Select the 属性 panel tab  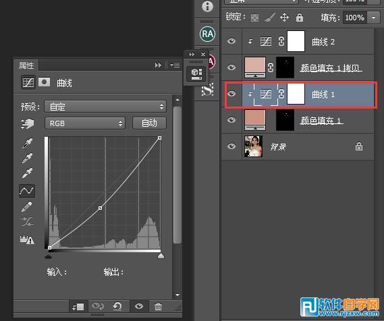coord(26,65)
